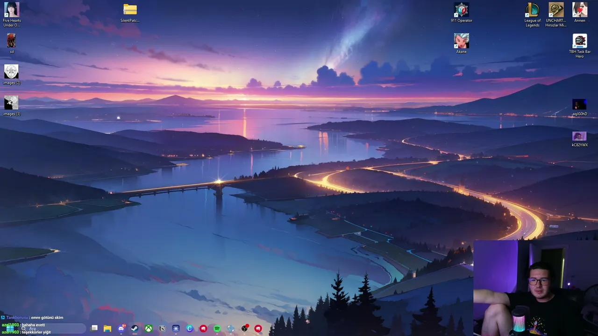
Task: Open the Annen desktop shortcut
Action: click(x=580, y=13)
